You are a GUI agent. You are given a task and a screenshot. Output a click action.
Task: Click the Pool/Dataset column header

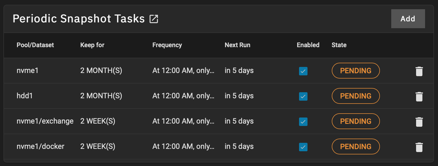(35, 45)
